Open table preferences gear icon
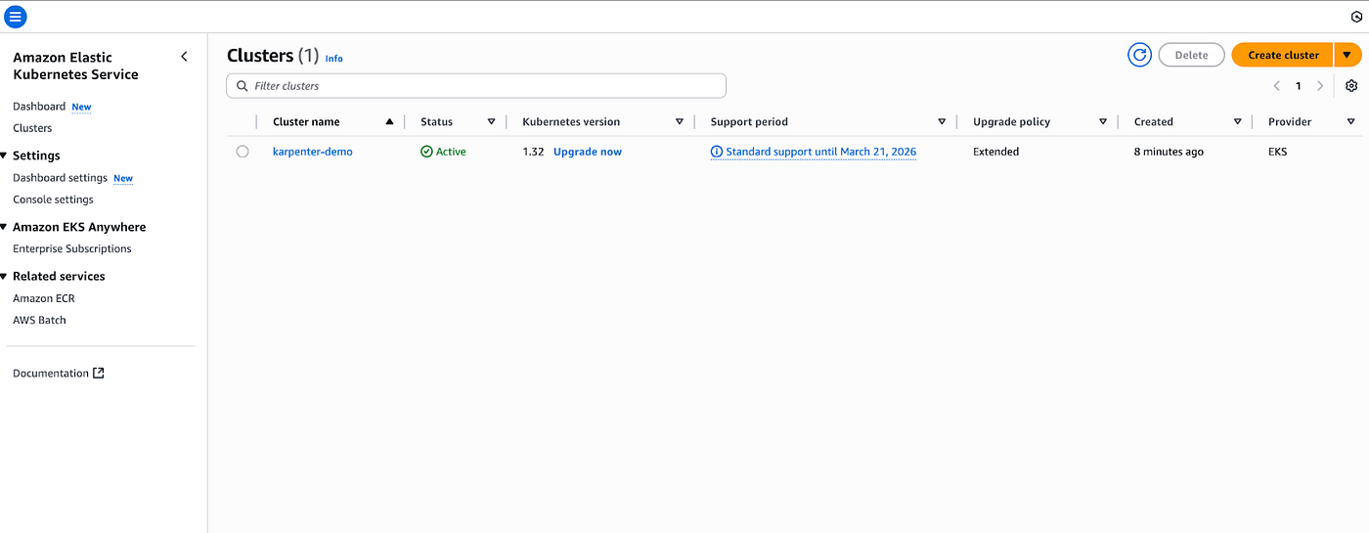 [1351, 86]
